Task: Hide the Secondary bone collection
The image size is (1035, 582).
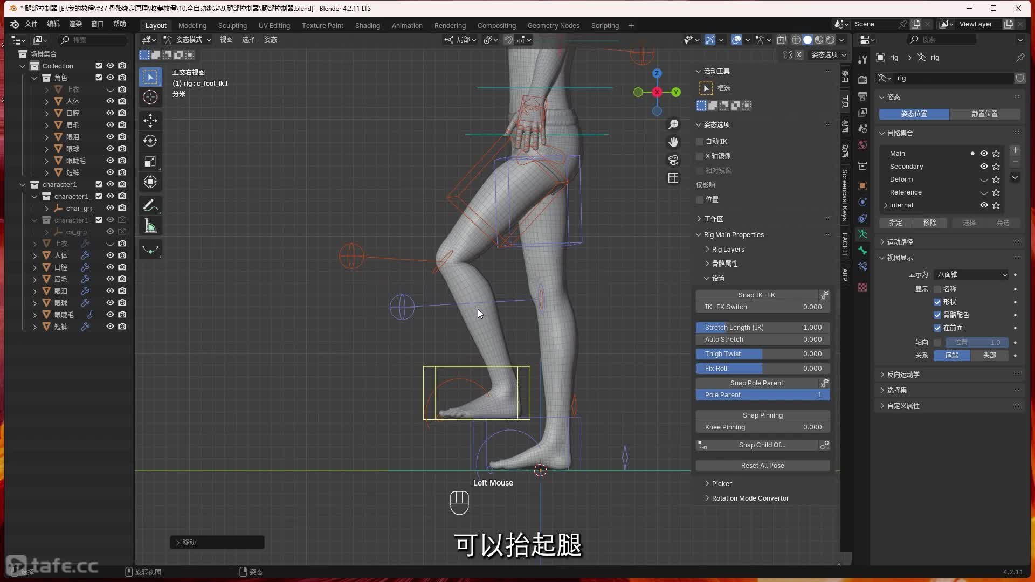Action: point(984,167)
